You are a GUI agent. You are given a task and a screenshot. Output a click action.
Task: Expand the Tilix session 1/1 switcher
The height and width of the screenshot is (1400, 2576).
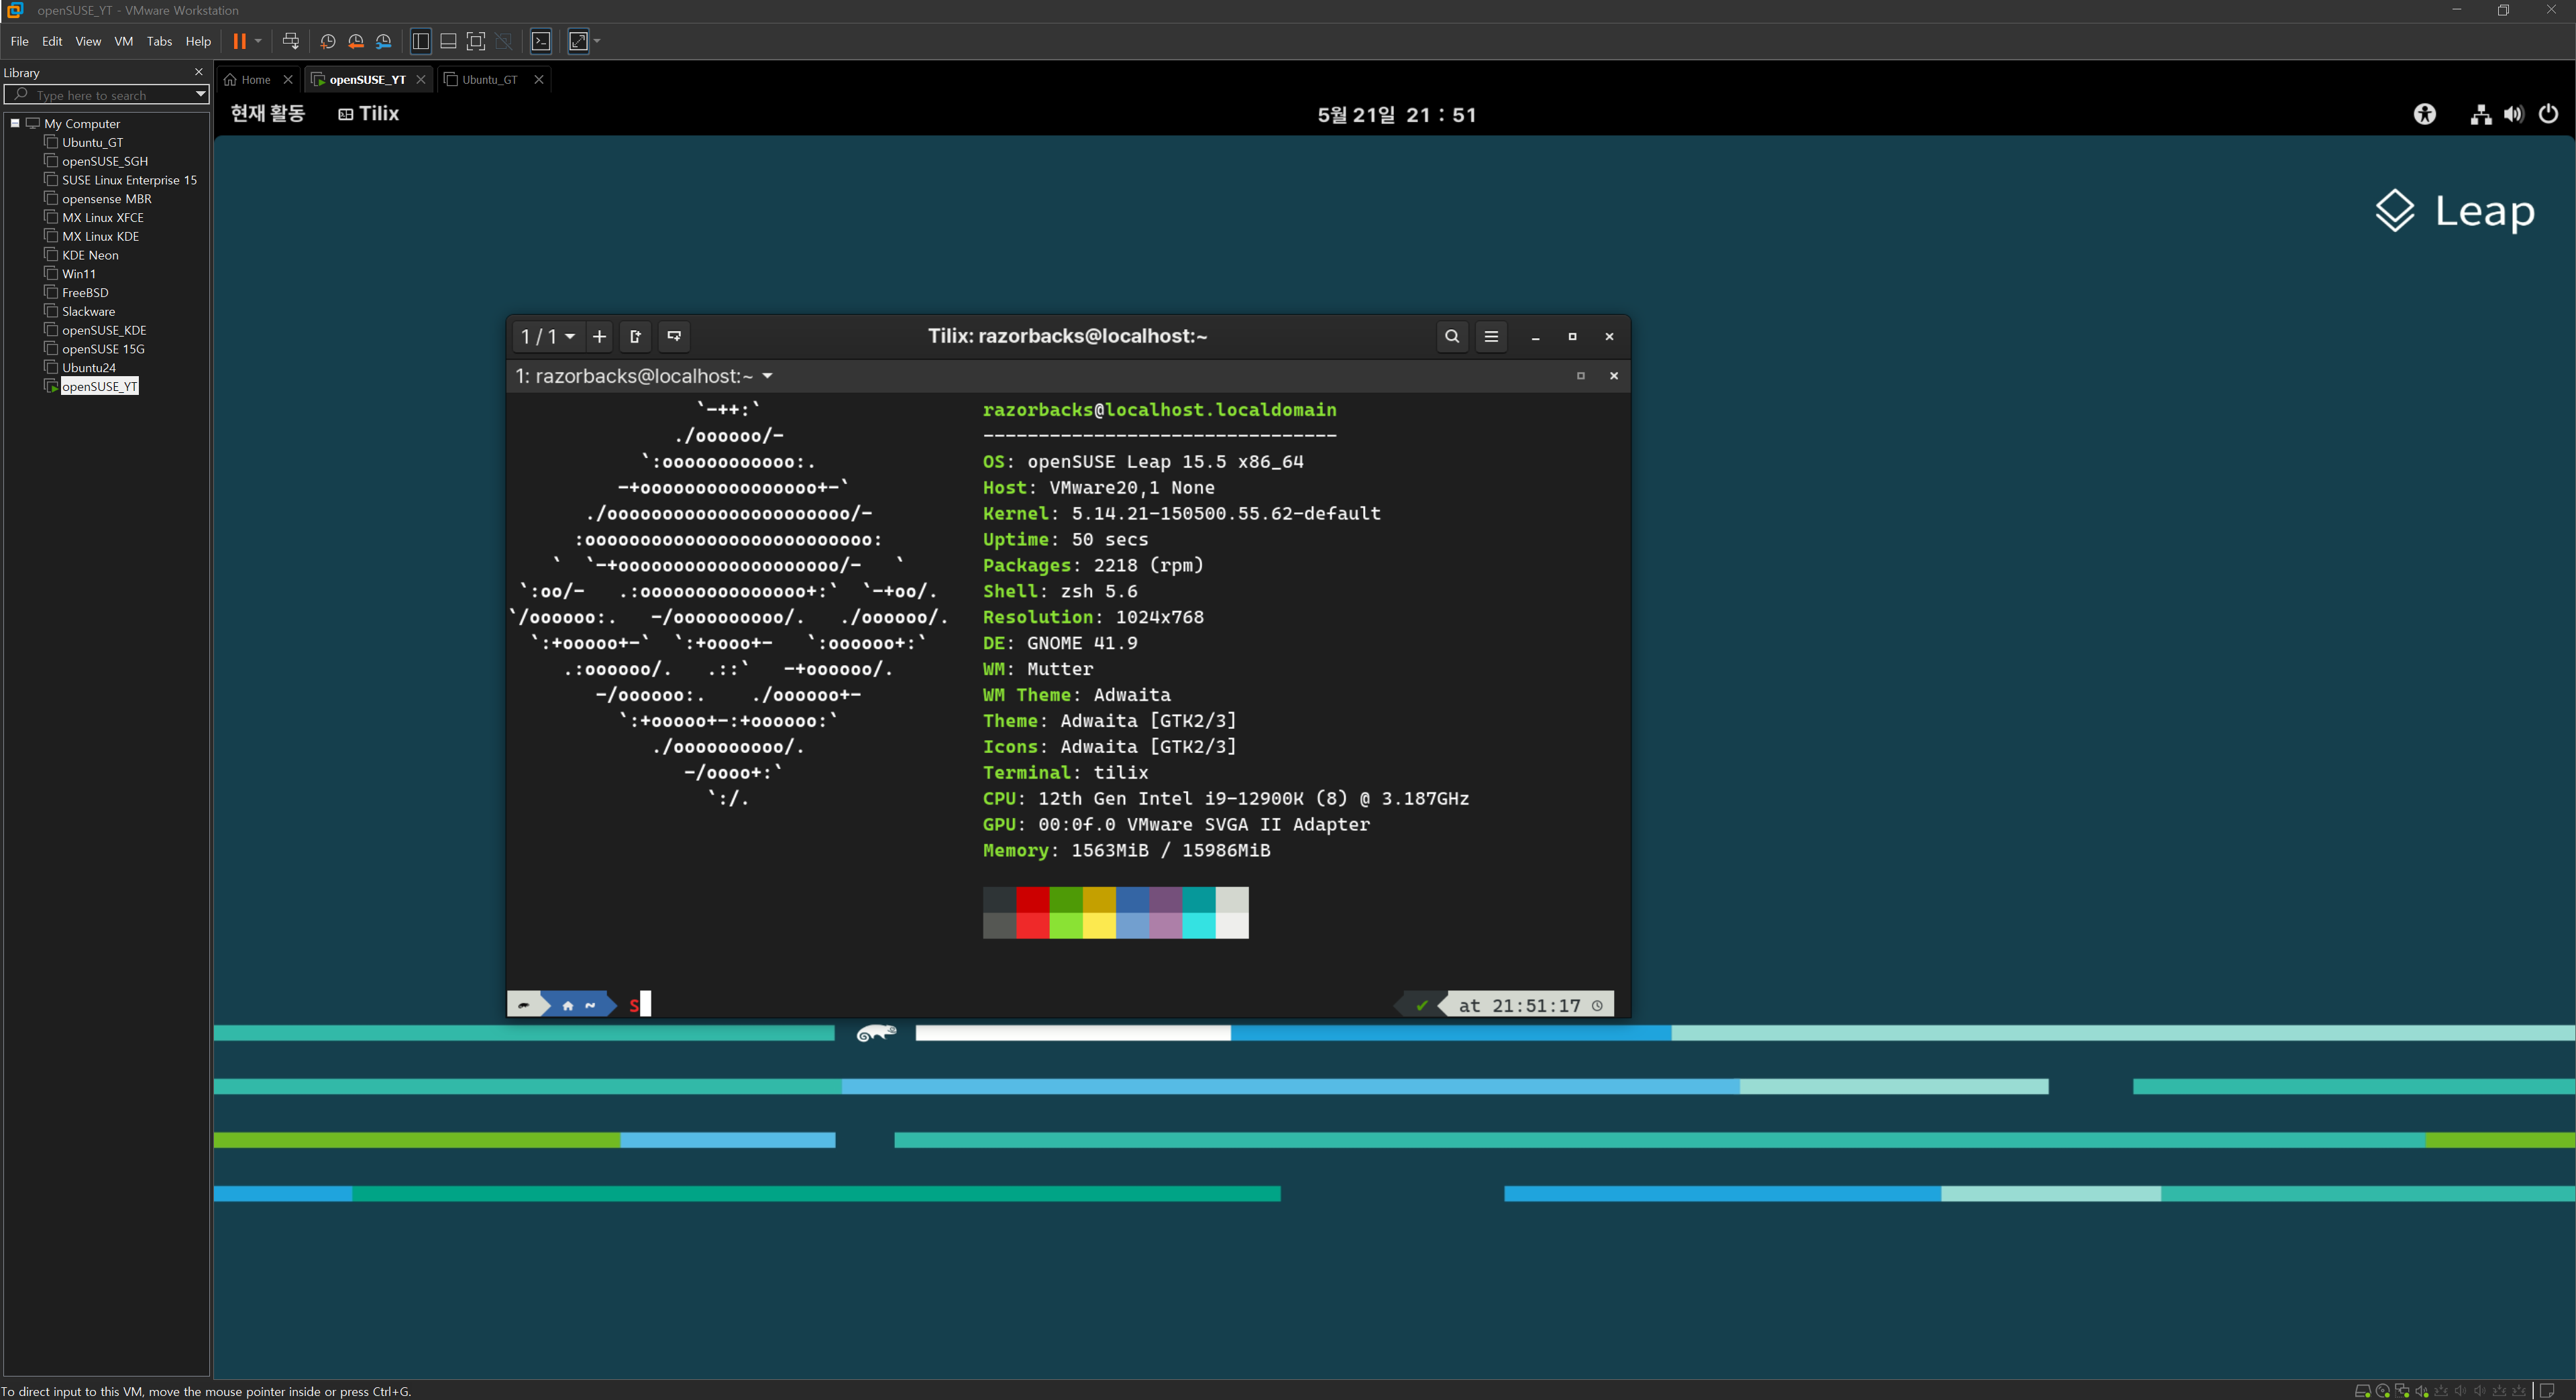(547, 337)
